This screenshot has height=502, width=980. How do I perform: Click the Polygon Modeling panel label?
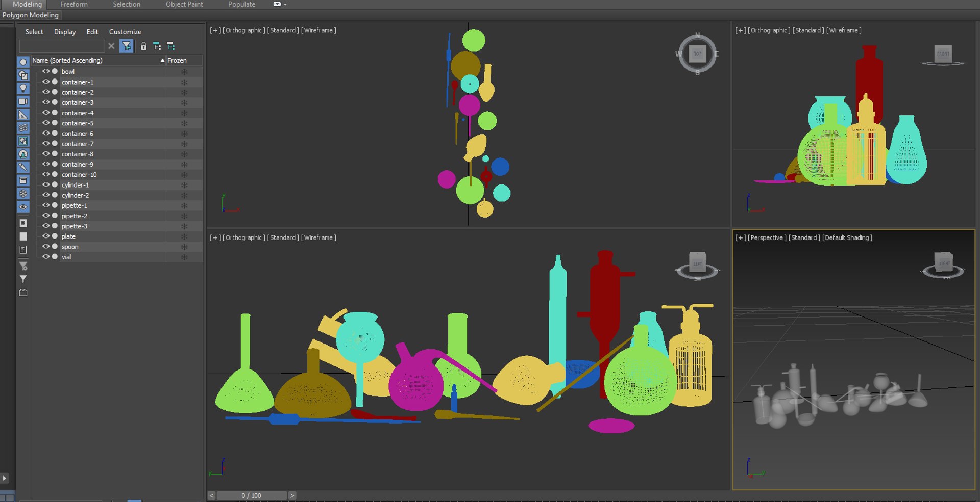tap(31, 15)
